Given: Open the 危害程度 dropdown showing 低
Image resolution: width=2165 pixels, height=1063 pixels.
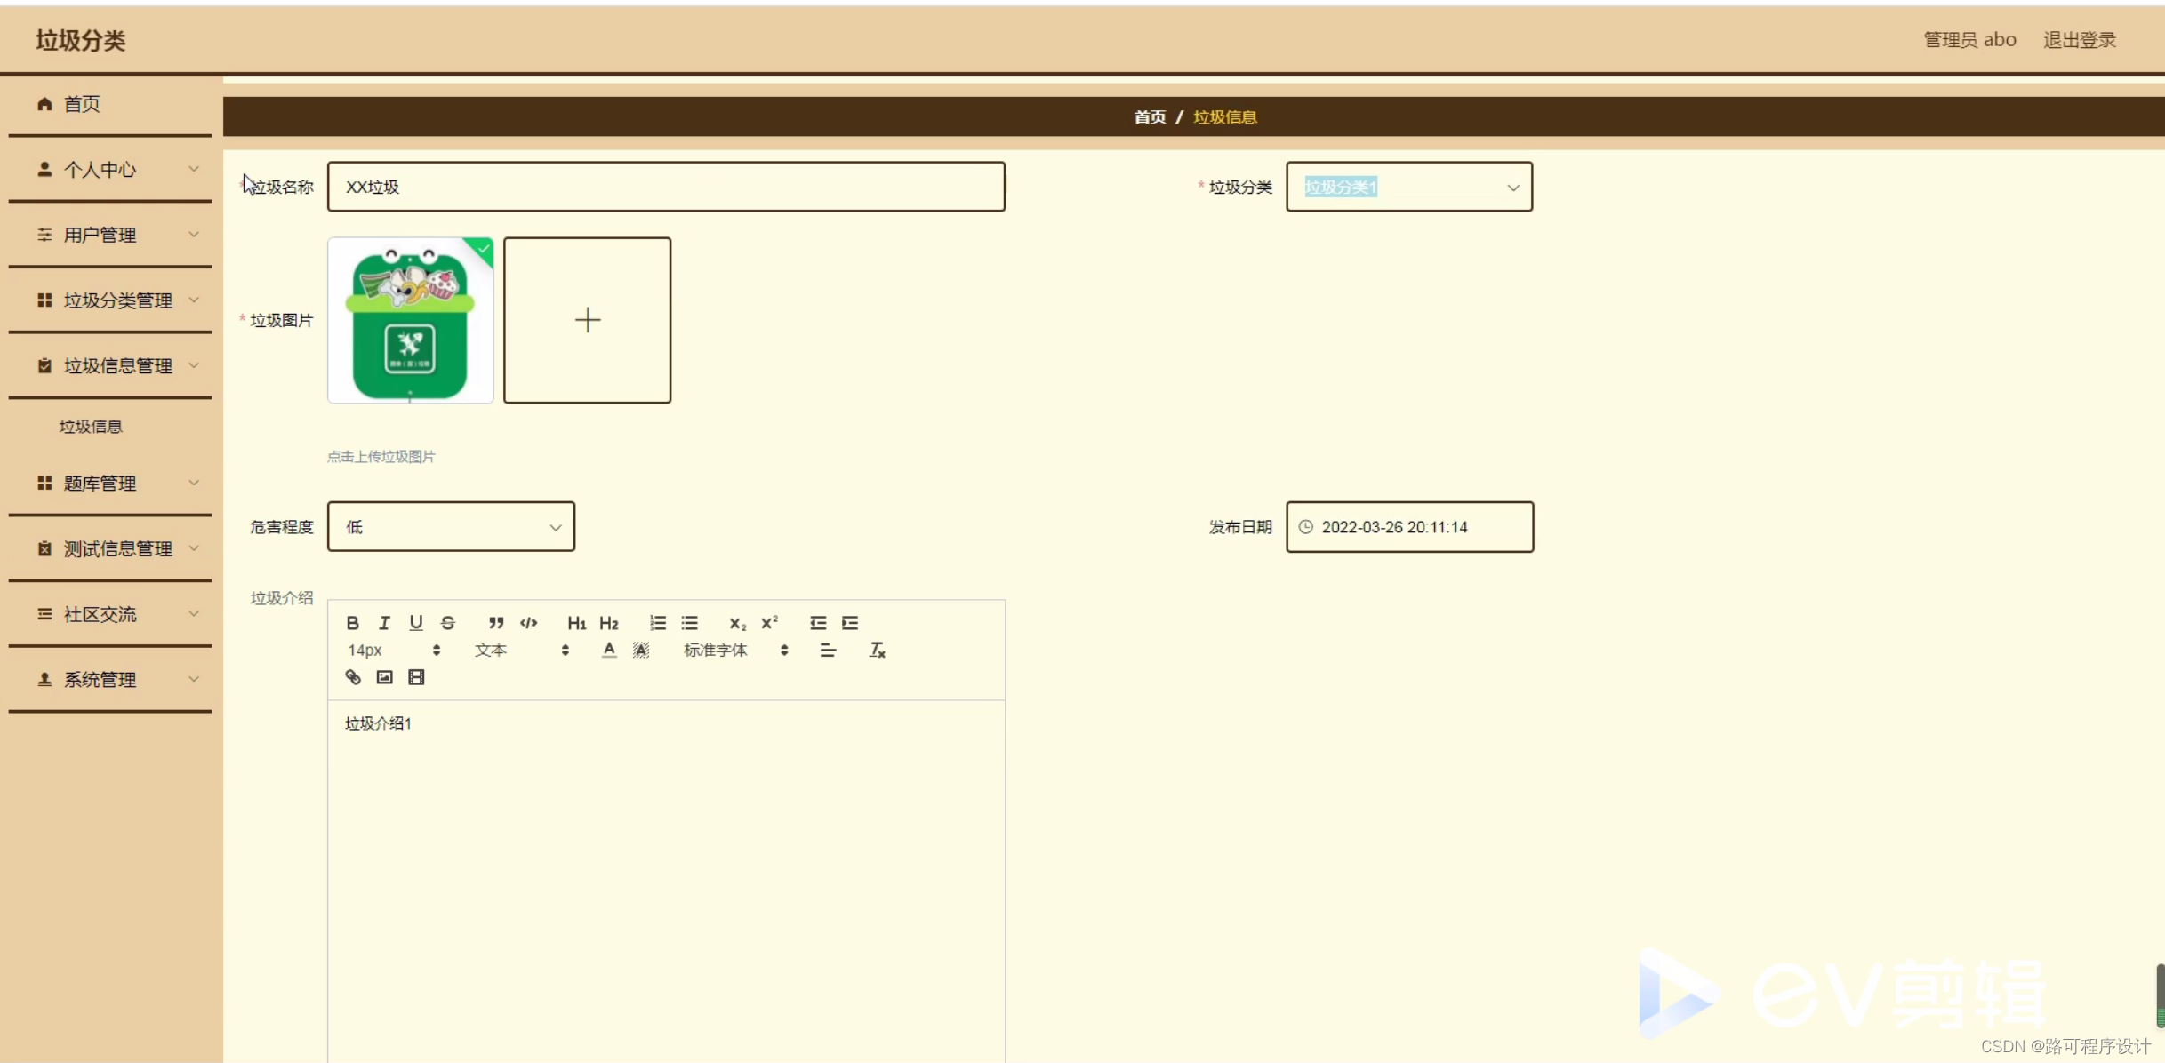Looking at the screenshot, I should pyautogui.click(x=451, y=527).
